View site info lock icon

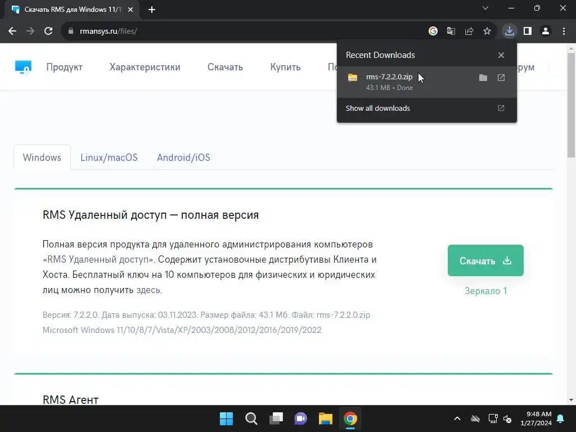pyautogui.click(x=71, y=31)
